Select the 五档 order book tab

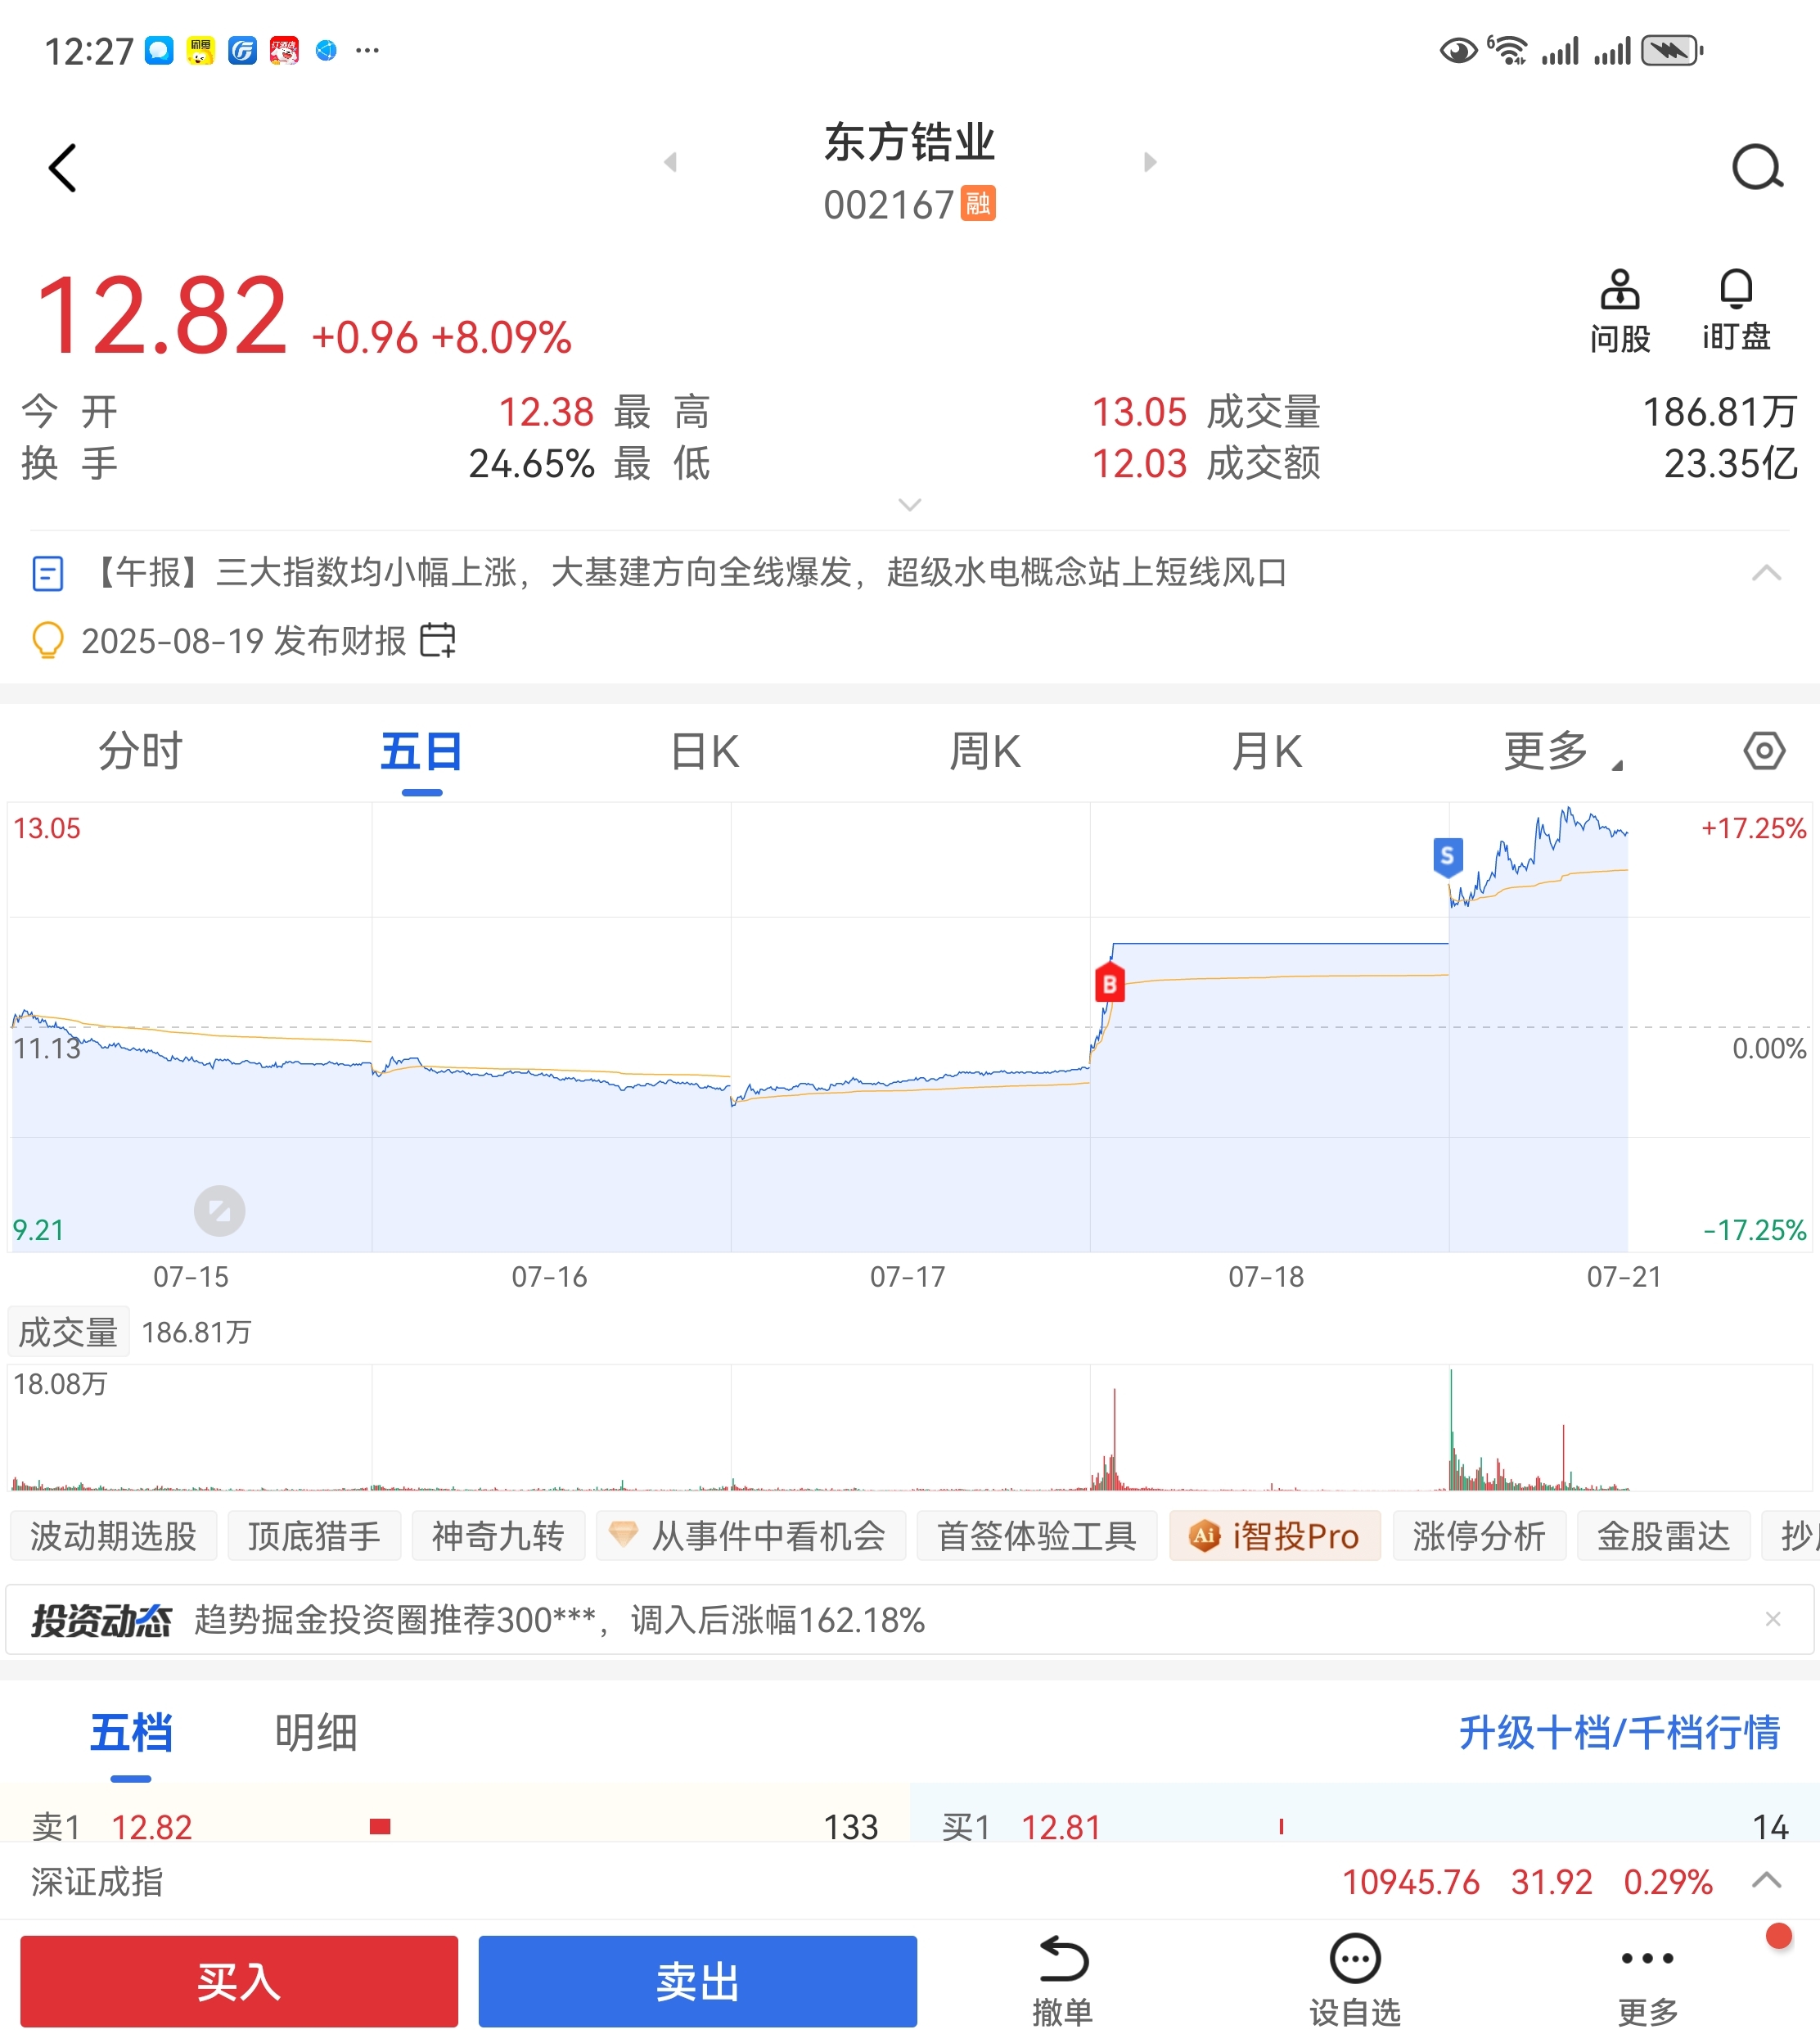pyautogui.click(x=131, y=1733)
